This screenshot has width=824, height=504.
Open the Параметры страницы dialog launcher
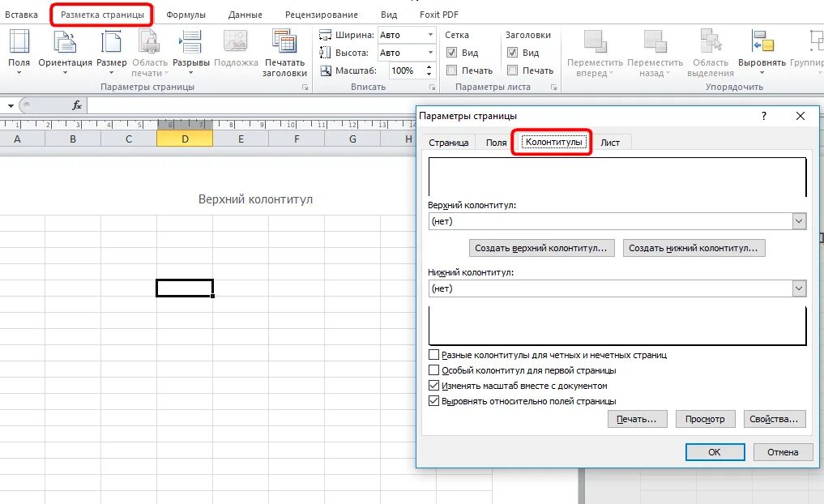pos(305,88)
